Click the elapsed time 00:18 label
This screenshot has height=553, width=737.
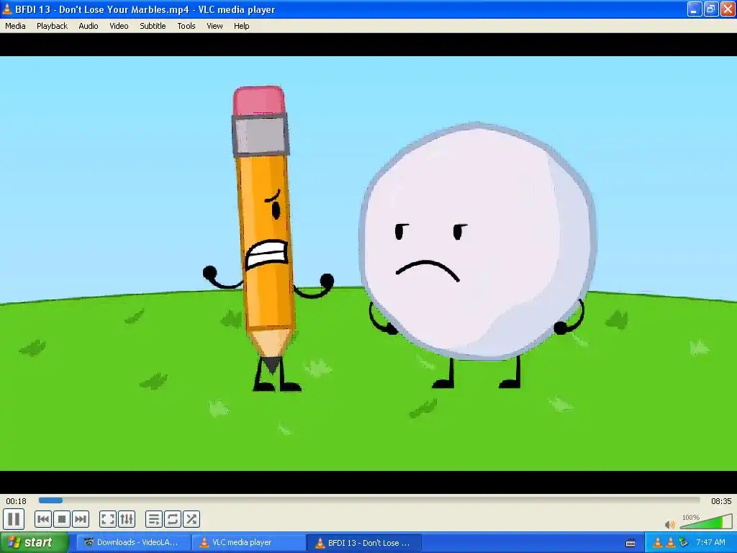point(16,501)
